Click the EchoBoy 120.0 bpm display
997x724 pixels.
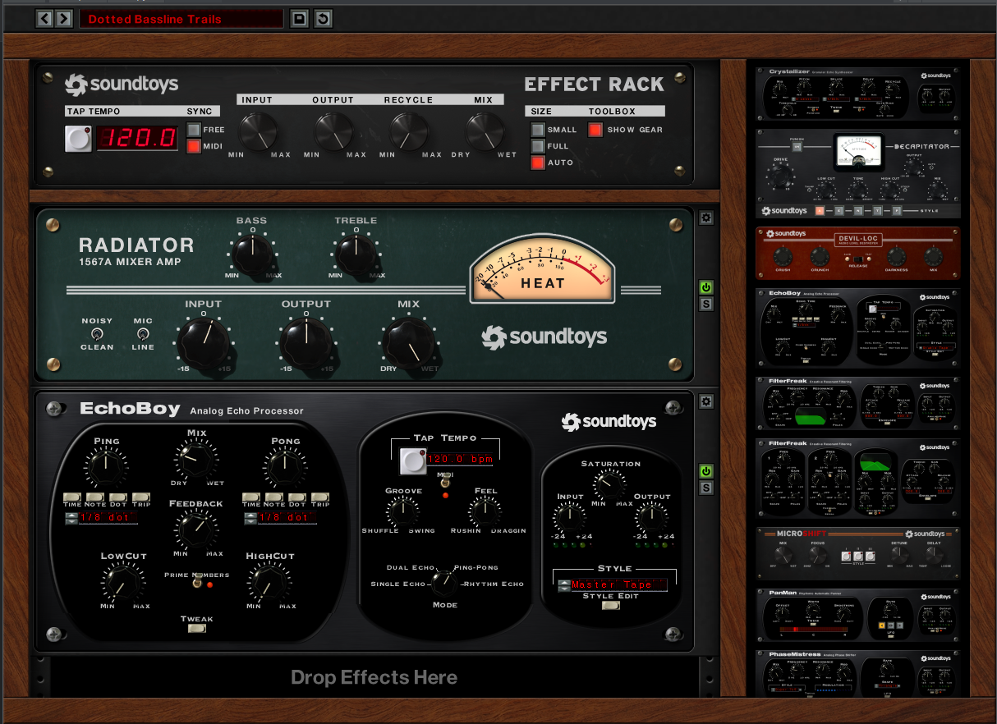pyautogui.click(x=460, y=459)
